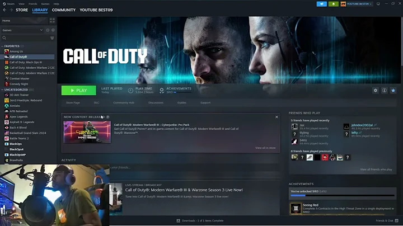Click the achievements trophy icon near Play
This screenshot has width=403, height=226.
click(x=162, y=91)
